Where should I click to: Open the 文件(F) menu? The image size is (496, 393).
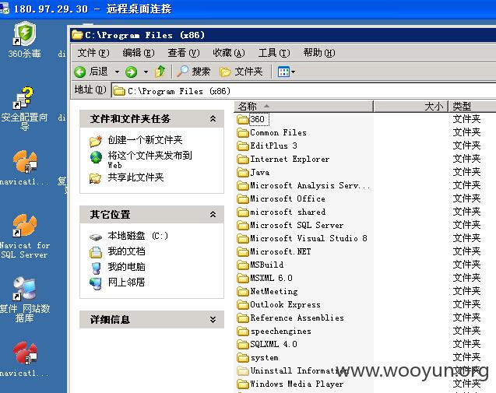click(93, 53)
